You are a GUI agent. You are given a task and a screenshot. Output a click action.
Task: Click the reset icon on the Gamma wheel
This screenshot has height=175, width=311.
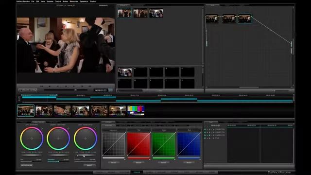click(68, 128)
